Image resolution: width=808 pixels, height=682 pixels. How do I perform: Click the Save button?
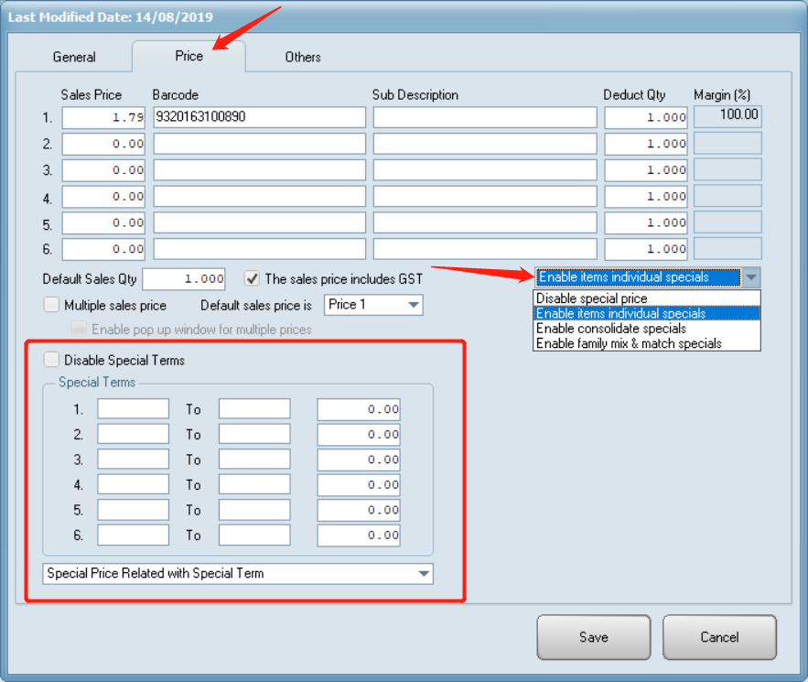(593, 637)
